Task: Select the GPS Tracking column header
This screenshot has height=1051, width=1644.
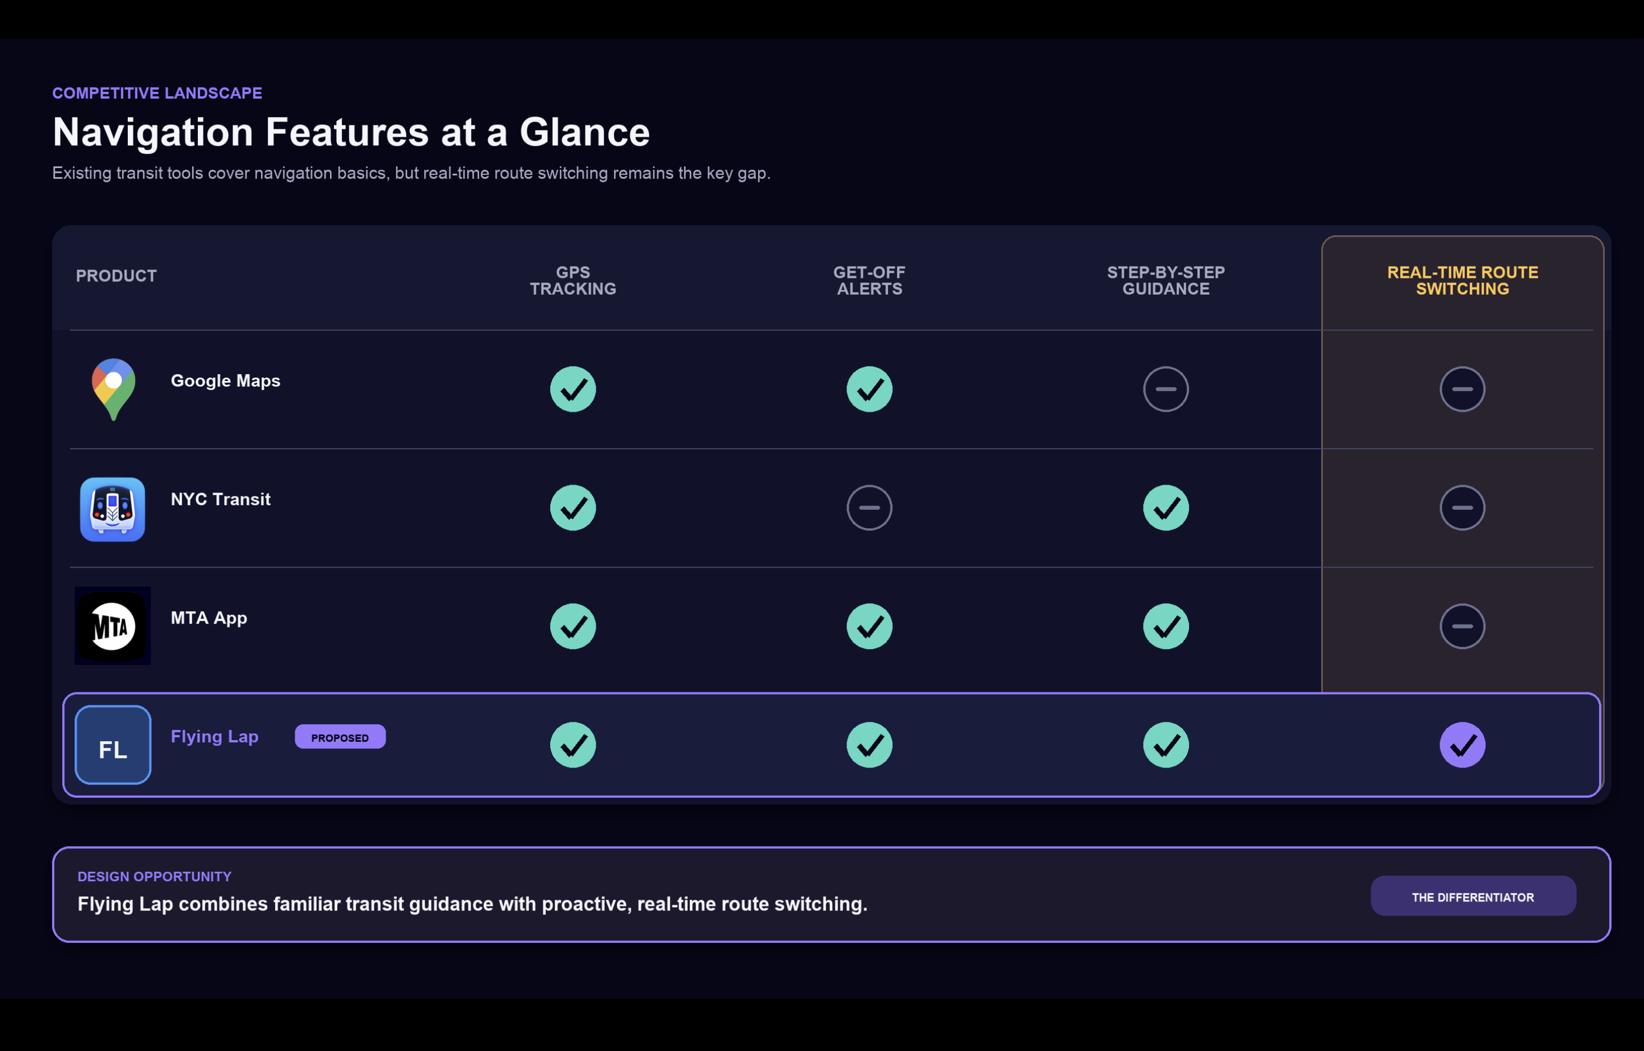Action: point(573,281)
